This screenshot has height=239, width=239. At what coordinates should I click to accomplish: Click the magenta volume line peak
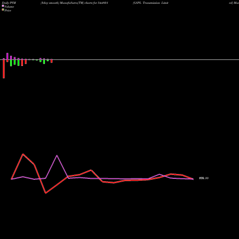[x=57, y=155]
